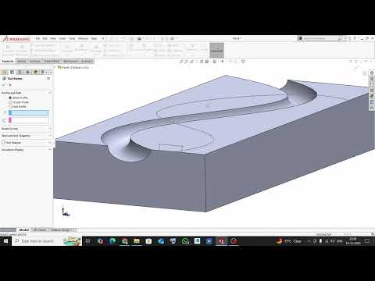Switch to the DisplayManager appearance tab
The image size is (375, 281).
tap(35, 72)
